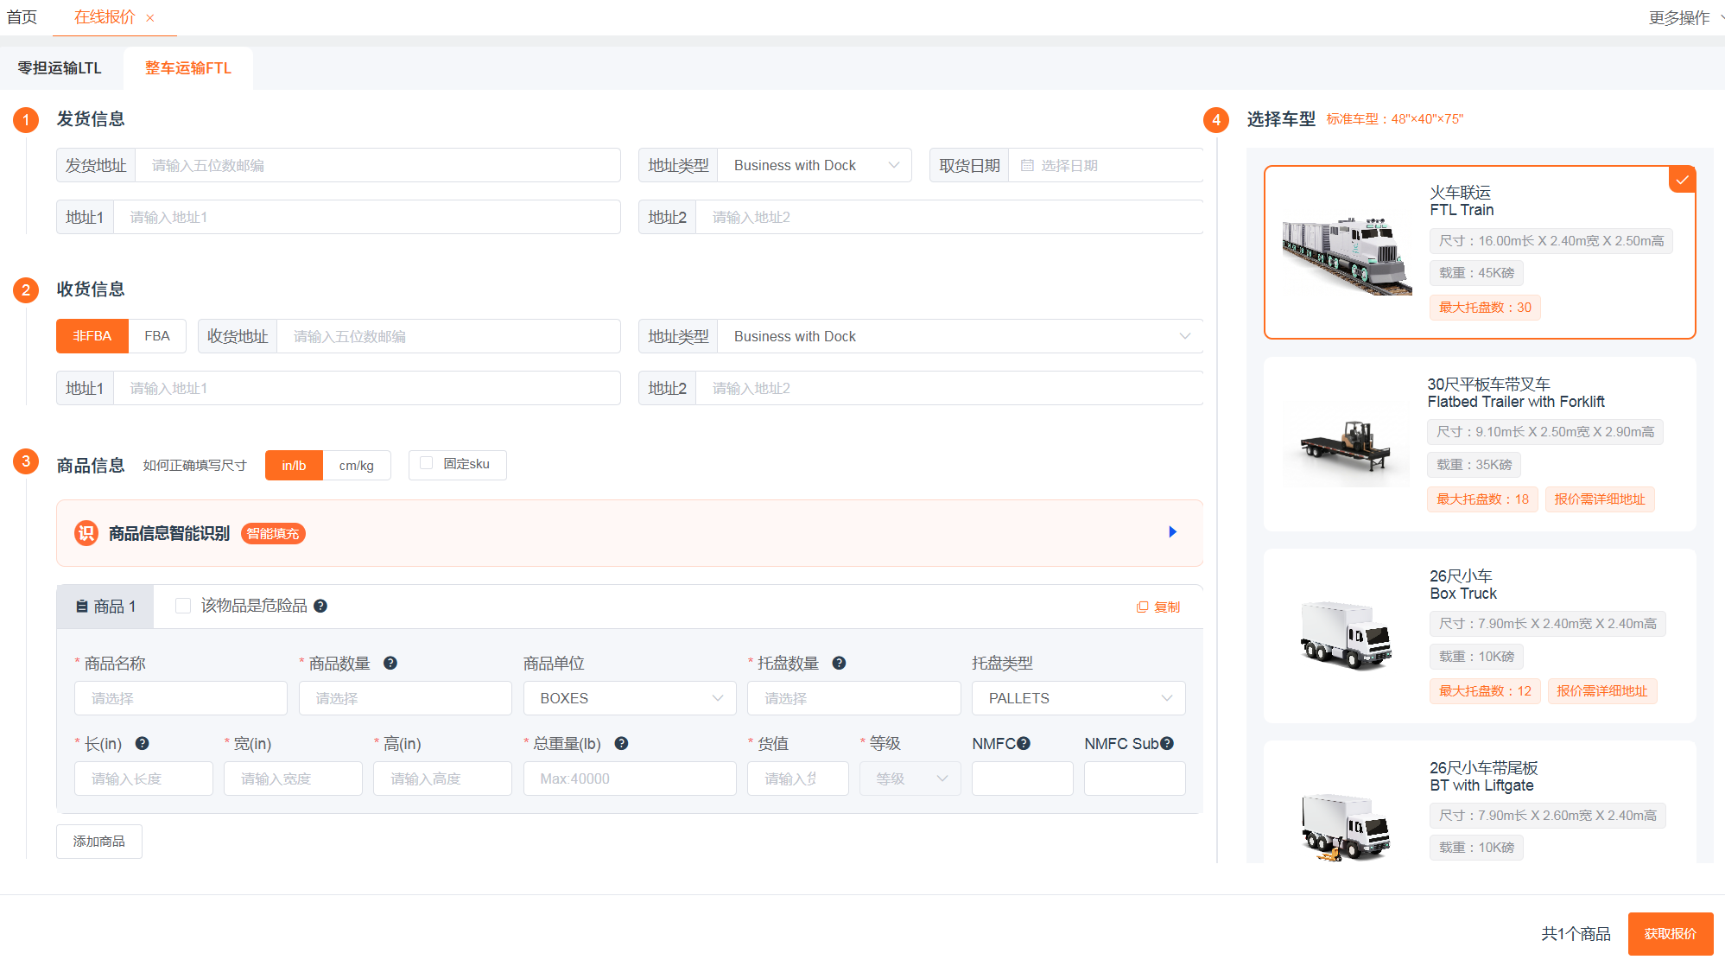Open the 收货 地址类型 dropdown

(x=960, y=336)
